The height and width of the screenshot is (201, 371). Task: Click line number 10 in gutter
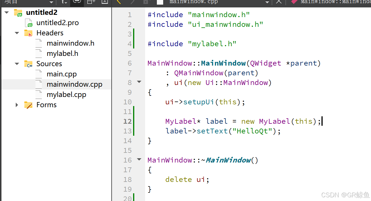(x=128, y=102)
